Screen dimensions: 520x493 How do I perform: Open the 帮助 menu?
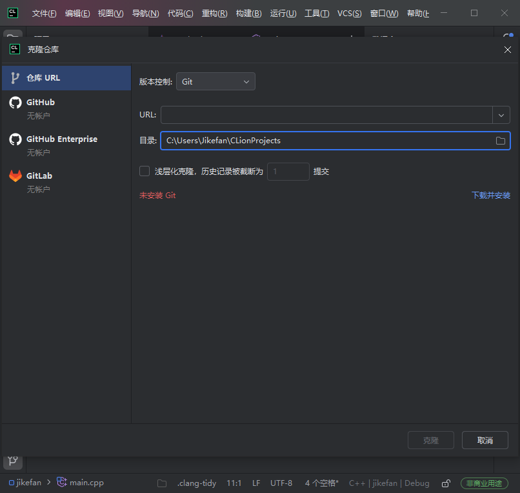[x=418, y=14]
